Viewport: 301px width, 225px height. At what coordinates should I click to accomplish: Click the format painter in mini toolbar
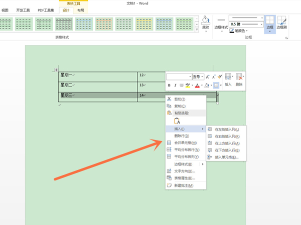coord(220,76)
